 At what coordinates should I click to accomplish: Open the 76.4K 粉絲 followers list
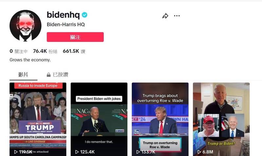pos(45,51)
